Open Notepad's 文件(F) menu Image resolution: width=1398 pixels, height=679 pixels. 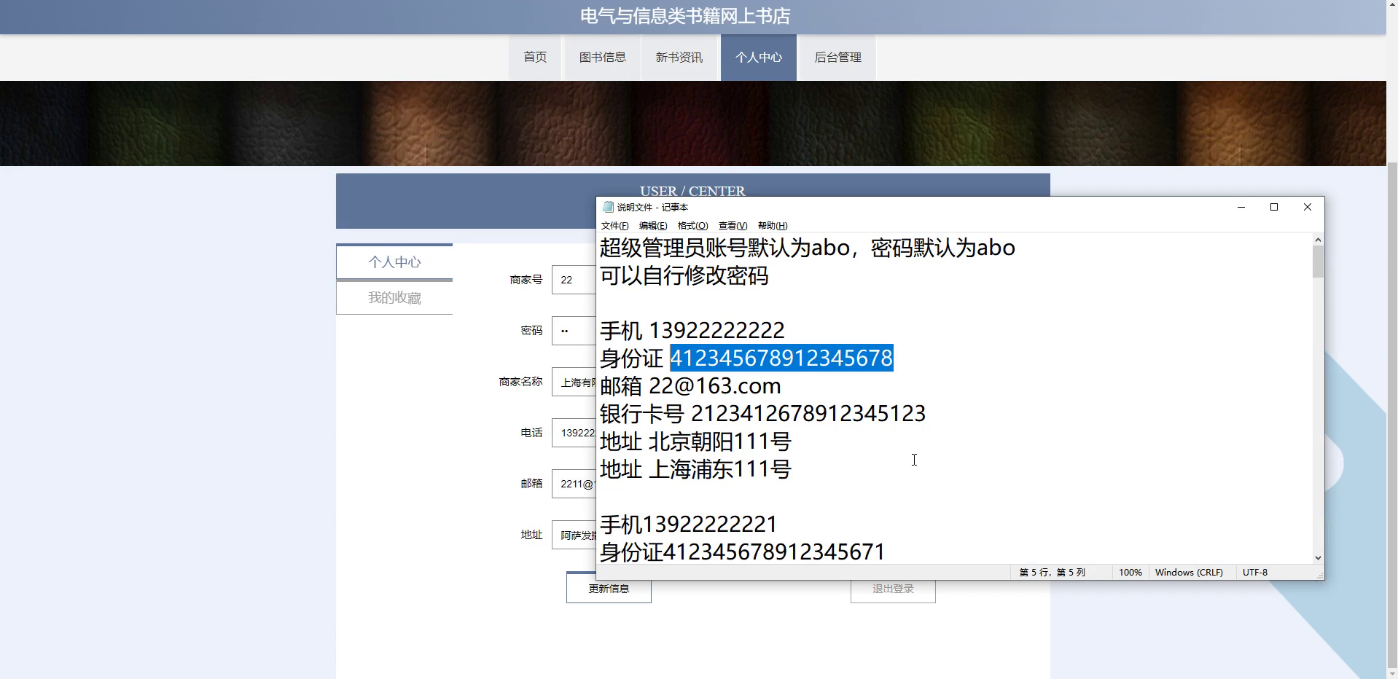point(614,226)
